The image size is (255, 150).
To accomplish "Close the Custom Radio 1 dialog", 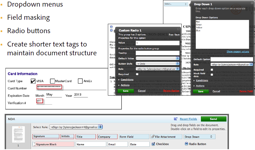I will pos(178,29).
